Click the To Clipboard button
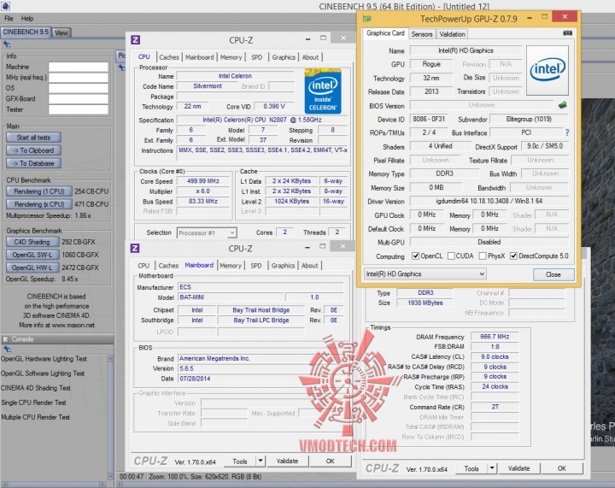The image size is (615, 488). pos(33,150)
